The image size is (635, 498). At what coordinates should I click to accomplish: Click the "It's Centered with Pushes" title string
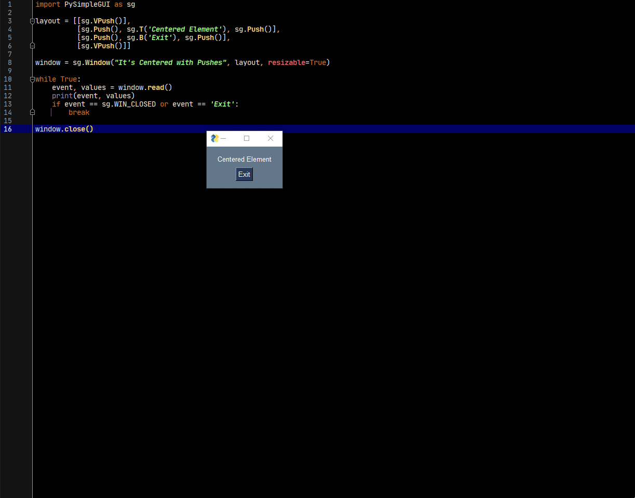170,62
